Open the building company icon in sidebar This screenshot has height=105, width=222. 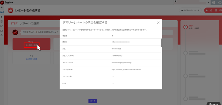[x=2, y=21]
